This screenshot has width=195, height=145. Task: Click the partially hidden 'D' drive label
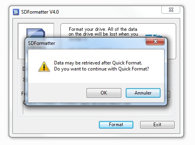[24, 69]
